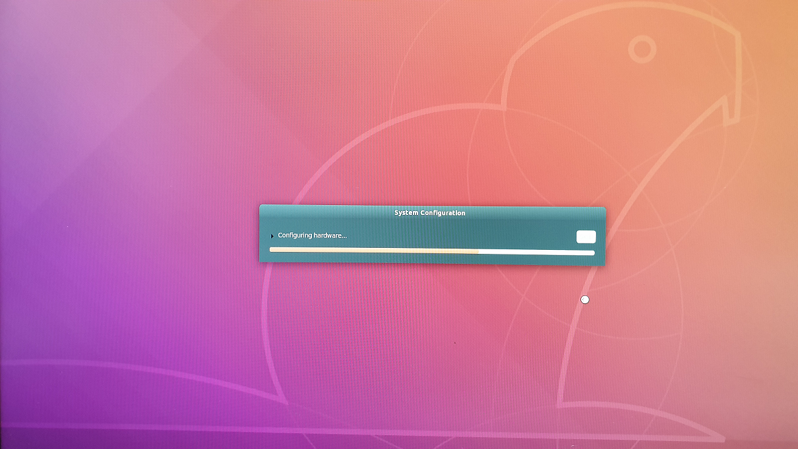Click the installation progress bar
This screenshot has width=798, height=449.
click(x=432, y=251)
